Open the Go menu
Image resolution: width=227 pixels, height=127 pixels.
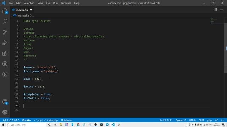[48, 3]
